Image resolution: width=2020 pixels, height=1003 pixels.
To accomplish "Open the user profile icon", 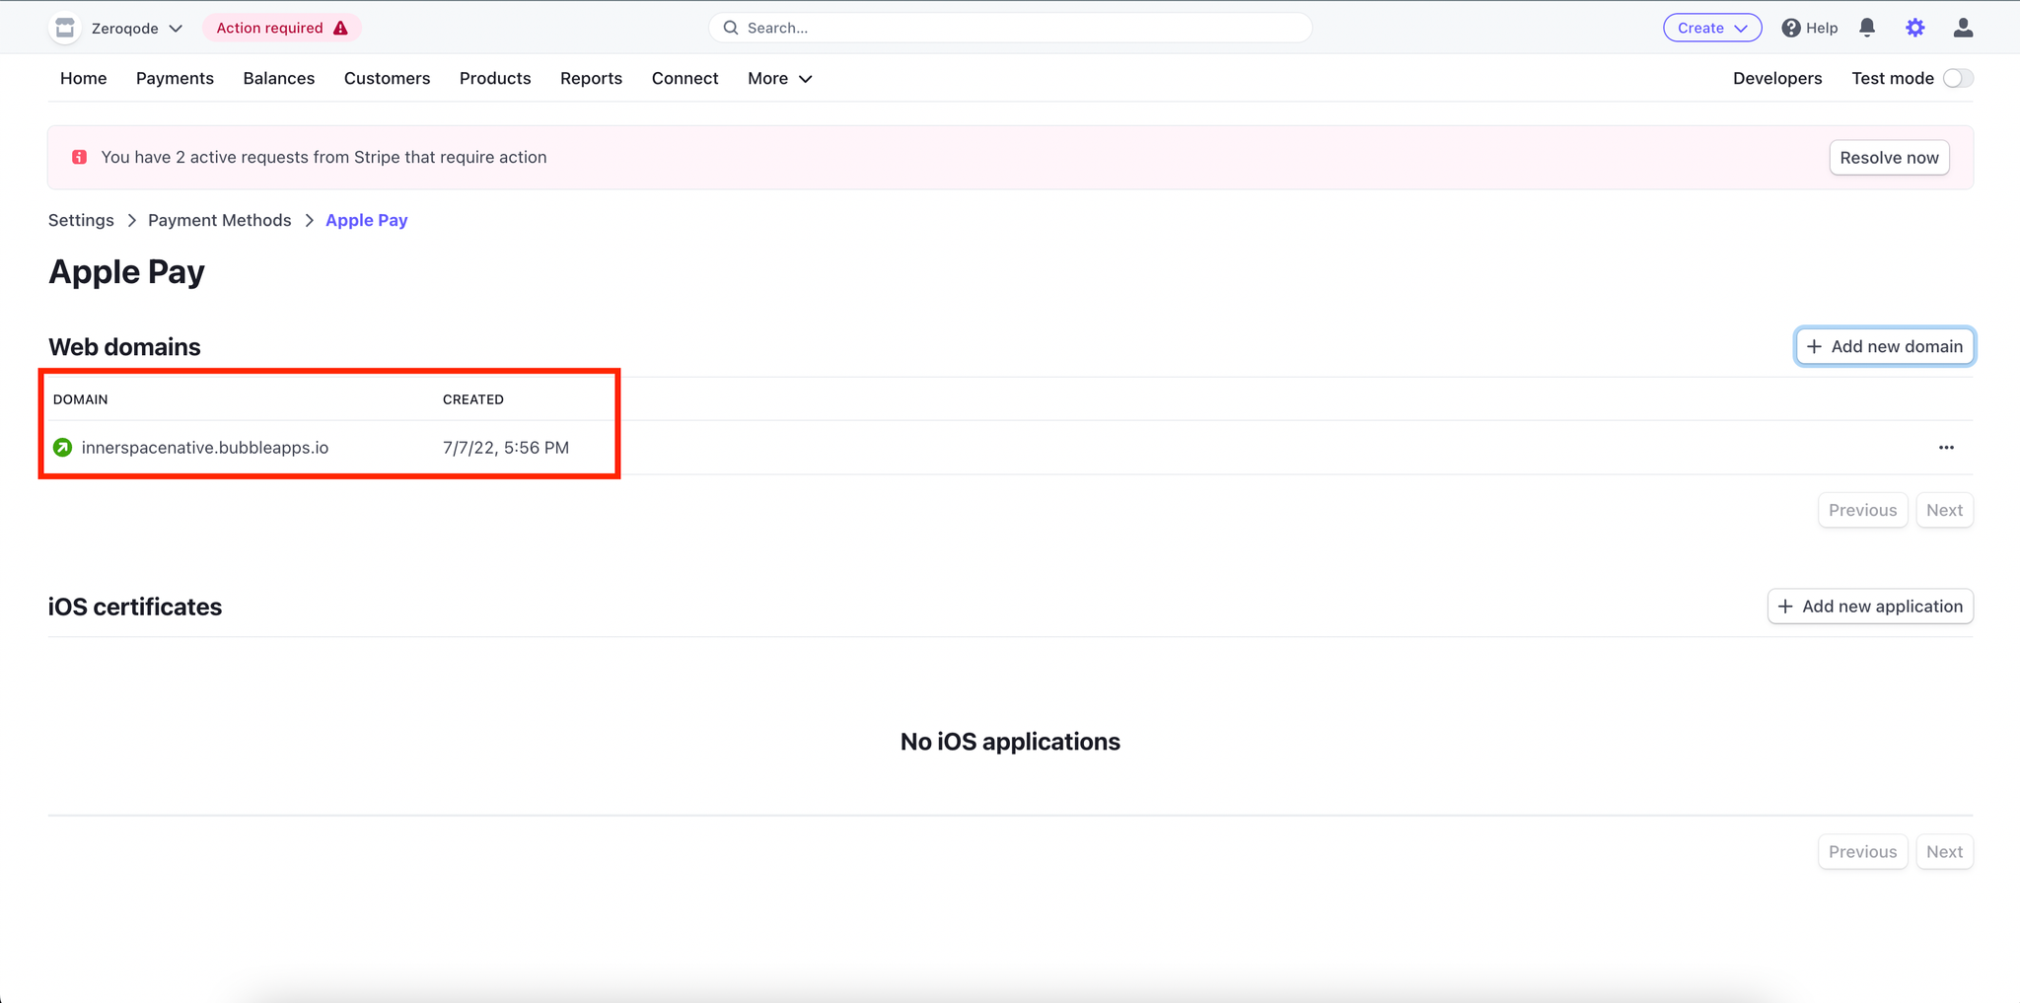I will coord(1963,28).
